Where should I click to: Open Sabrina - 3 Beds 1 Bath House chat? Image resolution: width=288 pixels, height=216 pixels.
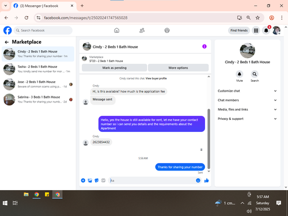(38, 99)
